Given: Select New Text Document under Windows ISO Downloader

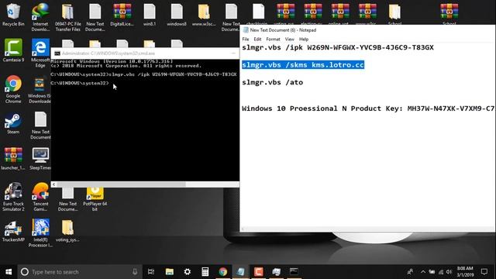Looking at the screenshot, I should (40, 126).
